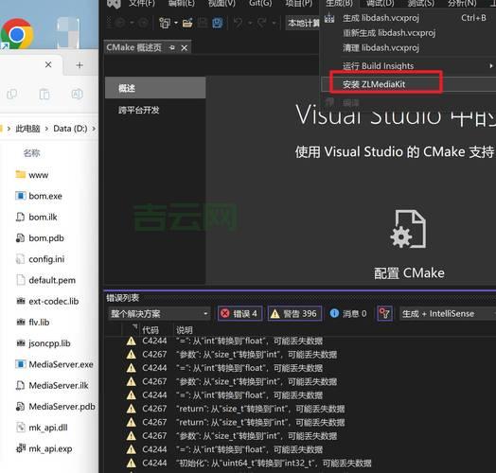Close the current File Explorer tab
Image resolution: width=496 pixels, height=473 pixels.
tap(48, 65)
